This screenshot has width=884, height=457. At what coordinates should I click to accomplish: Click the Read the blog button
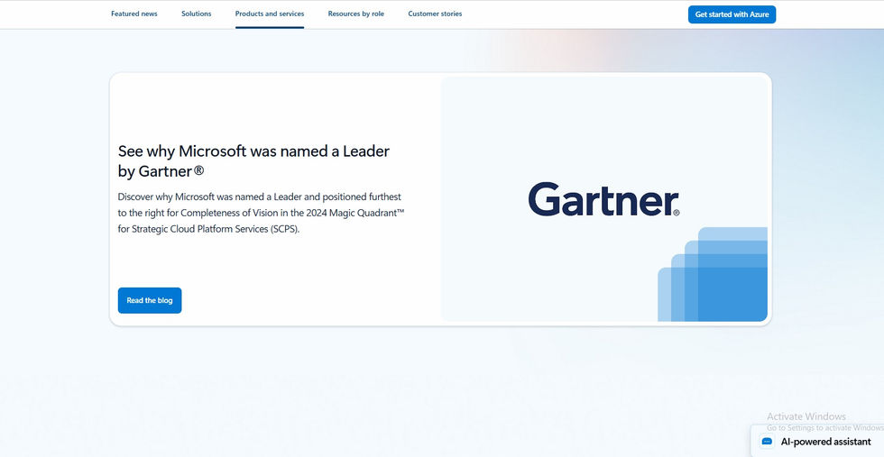(150, 300)
